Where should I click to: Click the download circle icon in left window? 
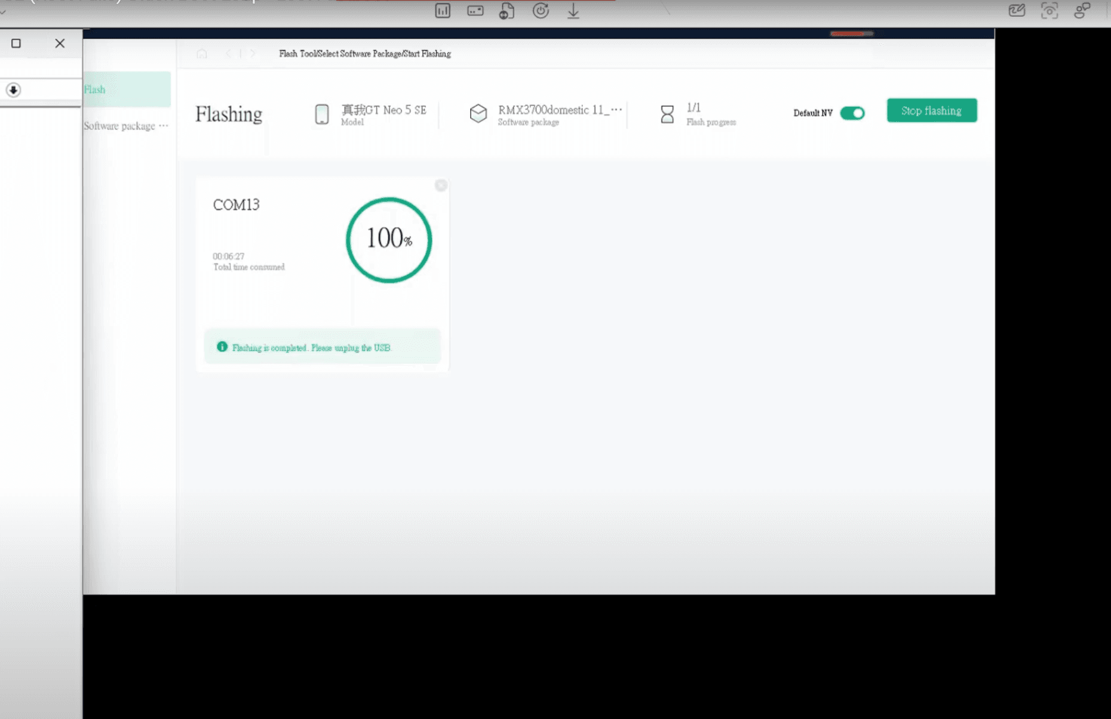pos(13,90)
